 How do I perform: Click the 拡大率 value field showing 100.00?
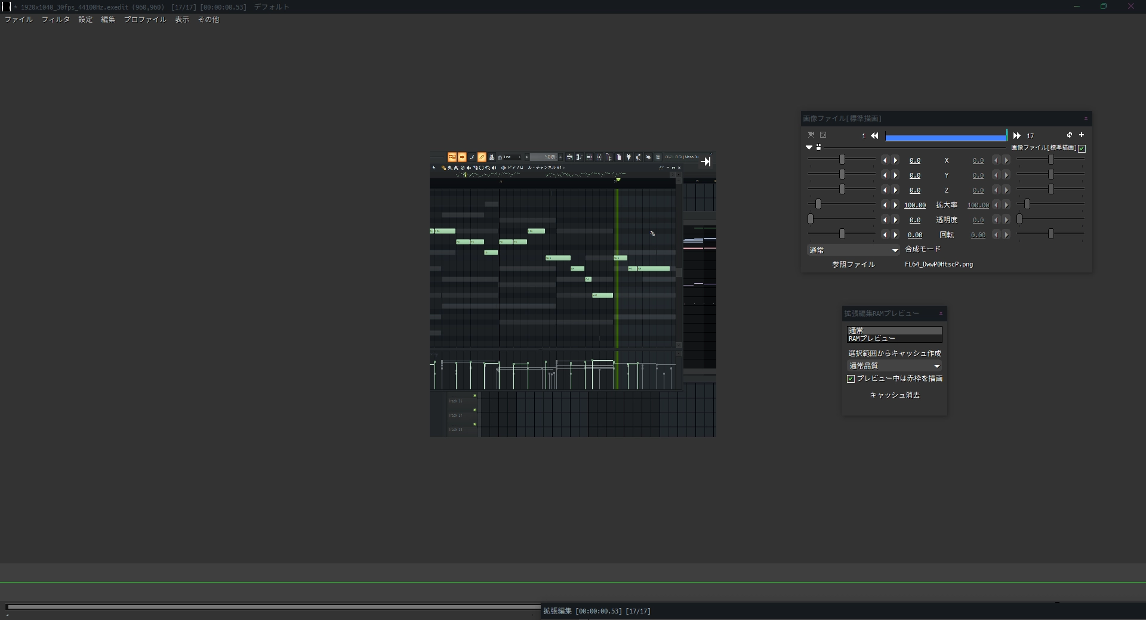tap(914, 205)
